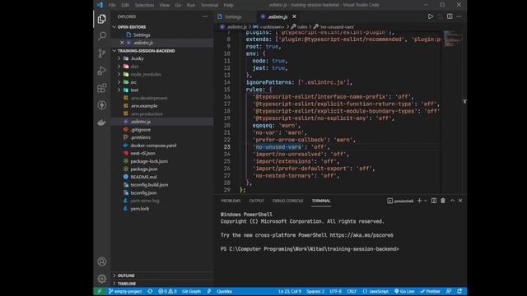Click Spaces: 2 indentation setting

(x=315, y=291)
